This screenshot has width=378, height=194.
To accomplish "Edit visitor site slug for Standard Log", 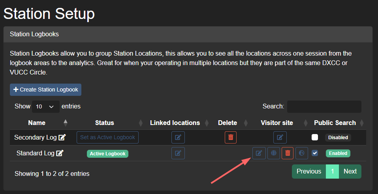I will pos(259,153).
